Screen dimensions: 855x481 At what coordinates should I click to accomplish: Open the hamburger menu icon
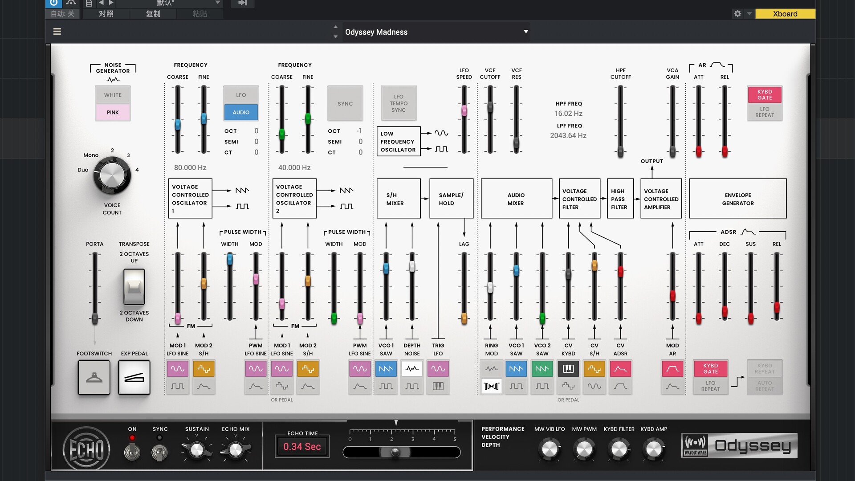click(x=57, y=32)
